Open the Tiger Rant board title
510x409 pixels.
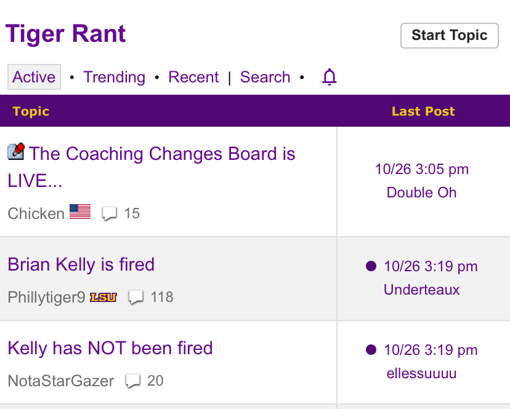(65, 33)
